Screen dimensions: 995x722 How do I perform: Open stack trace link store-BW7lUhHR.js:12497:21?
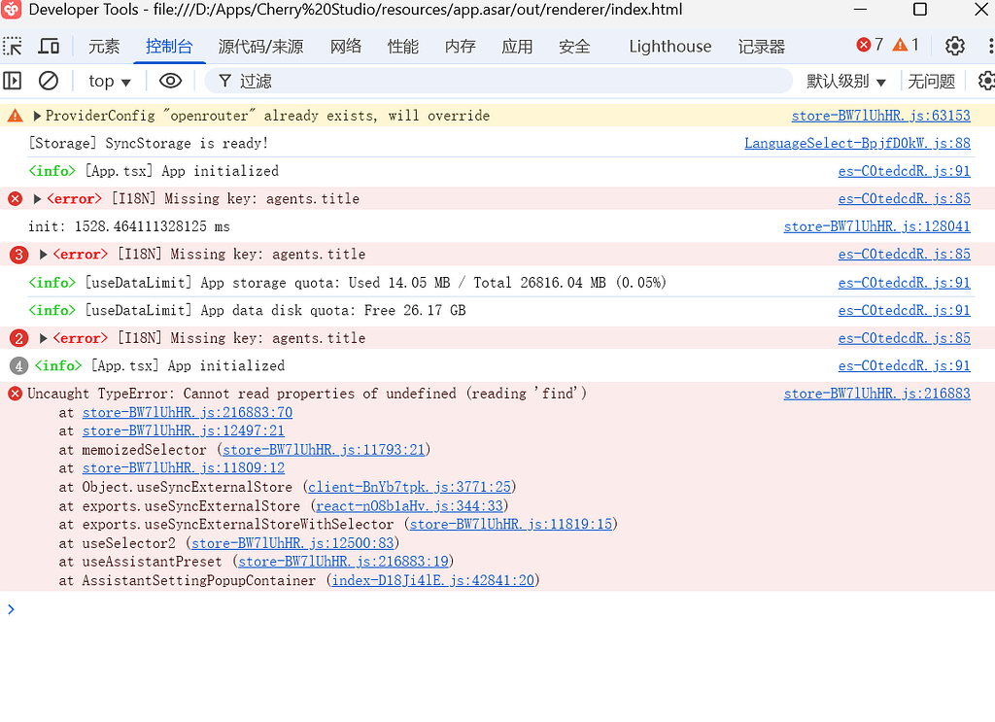click(x=184, y=430)
